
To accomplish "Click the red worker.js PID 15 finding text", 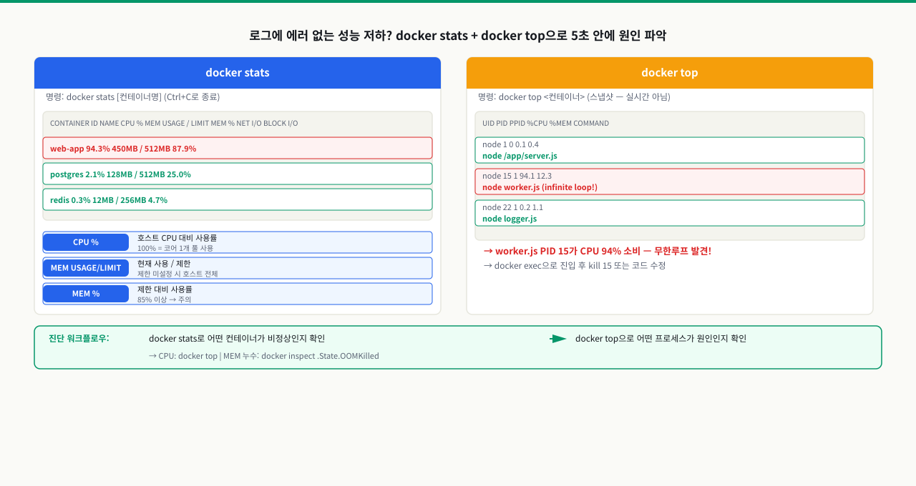I will click(x=598, y=251).
